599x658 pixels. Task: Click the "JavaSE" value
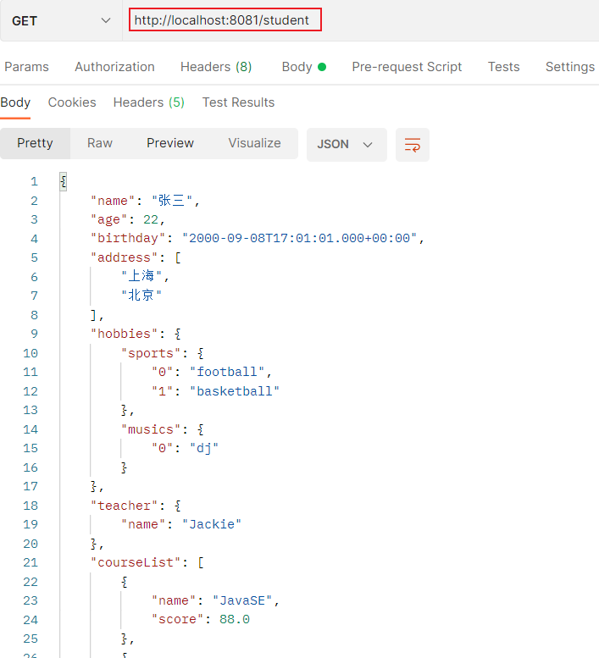tap(242, 600)
